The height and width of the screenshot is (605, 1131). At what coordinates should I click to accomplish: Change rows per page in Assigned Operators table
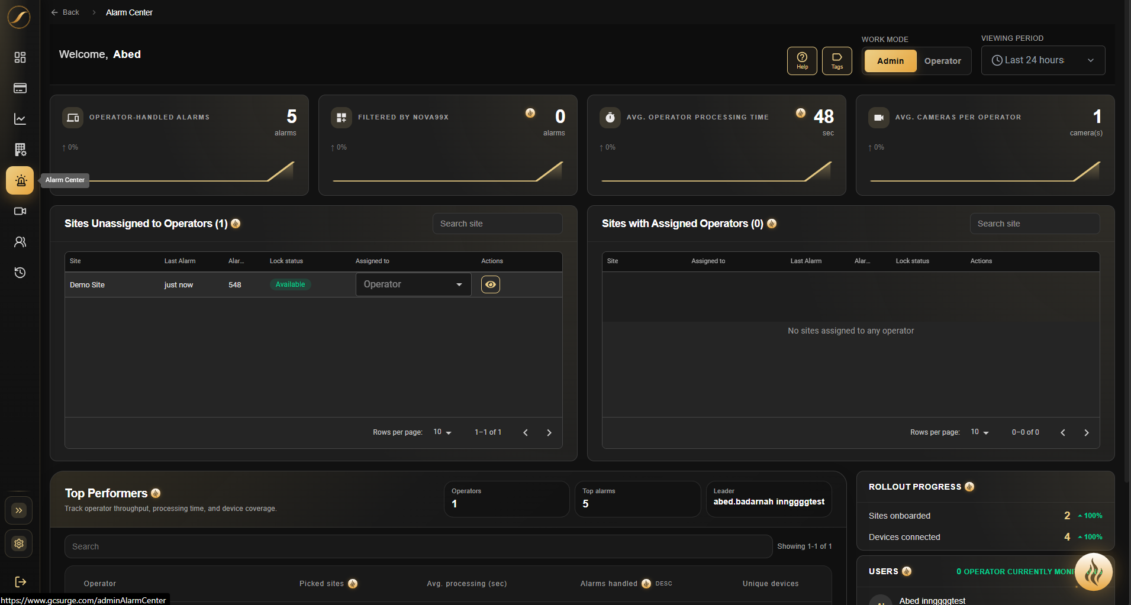pyautogui.click(x=979, y=432)
